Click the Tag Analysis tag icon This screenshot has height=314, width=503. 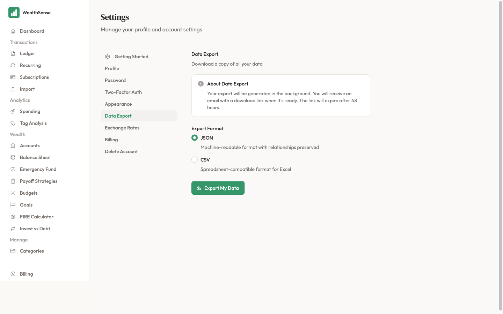tap(13, 123)
